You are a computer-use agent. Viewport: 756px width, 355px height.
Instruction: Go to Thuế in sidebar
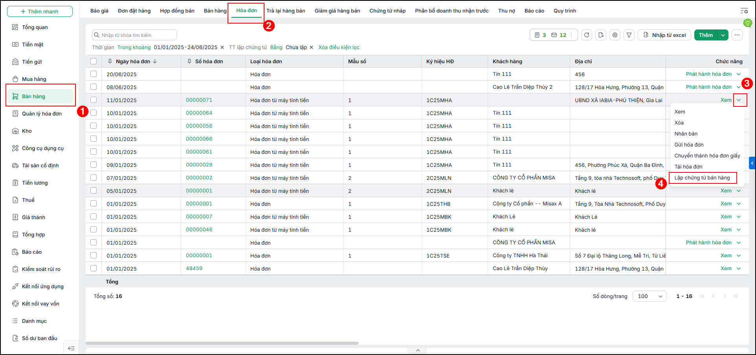tap(28, 200)
